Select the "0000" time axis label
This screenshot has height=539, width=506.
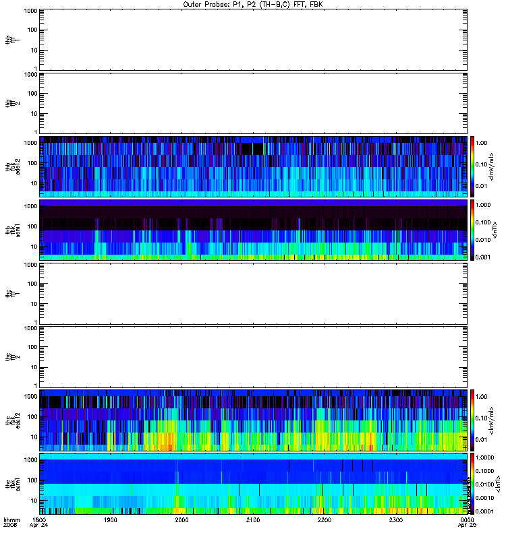[467, 519]
